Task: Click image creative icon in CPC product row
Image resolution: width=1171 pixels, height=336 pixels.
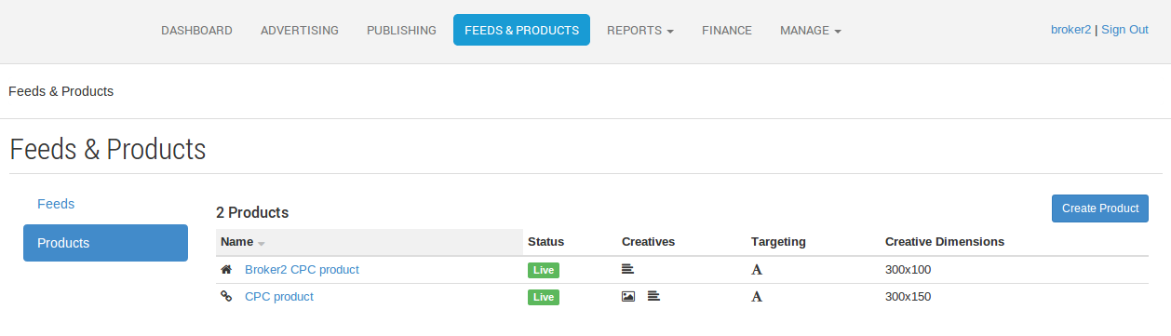Action: 628,297
